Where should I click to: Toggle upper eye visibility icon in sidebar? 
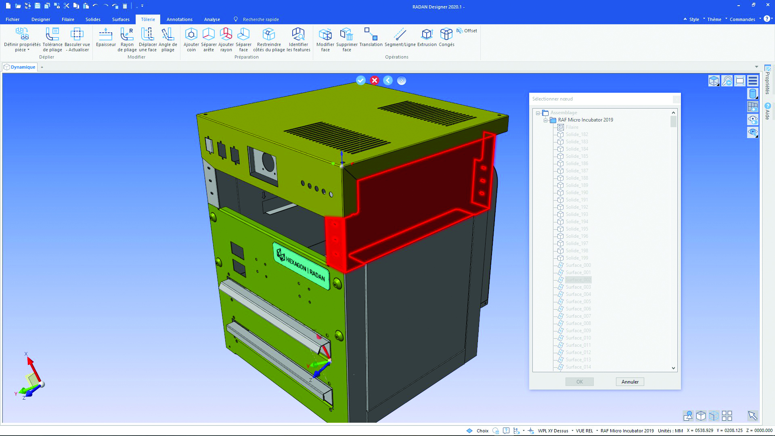753,119
